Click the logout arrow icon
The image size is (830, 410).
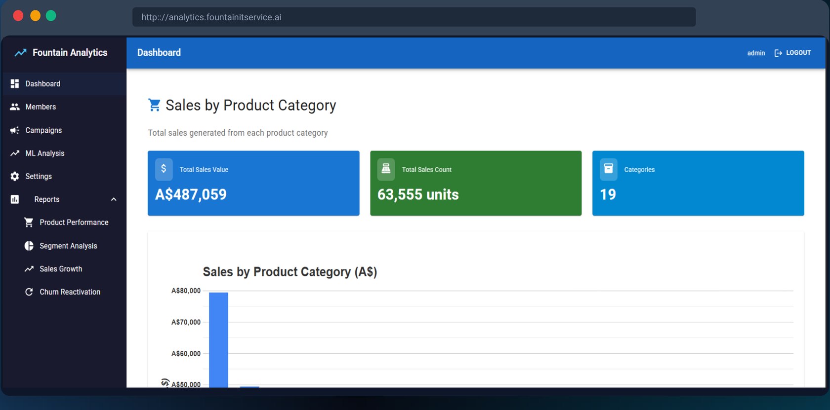coord(778,53)
